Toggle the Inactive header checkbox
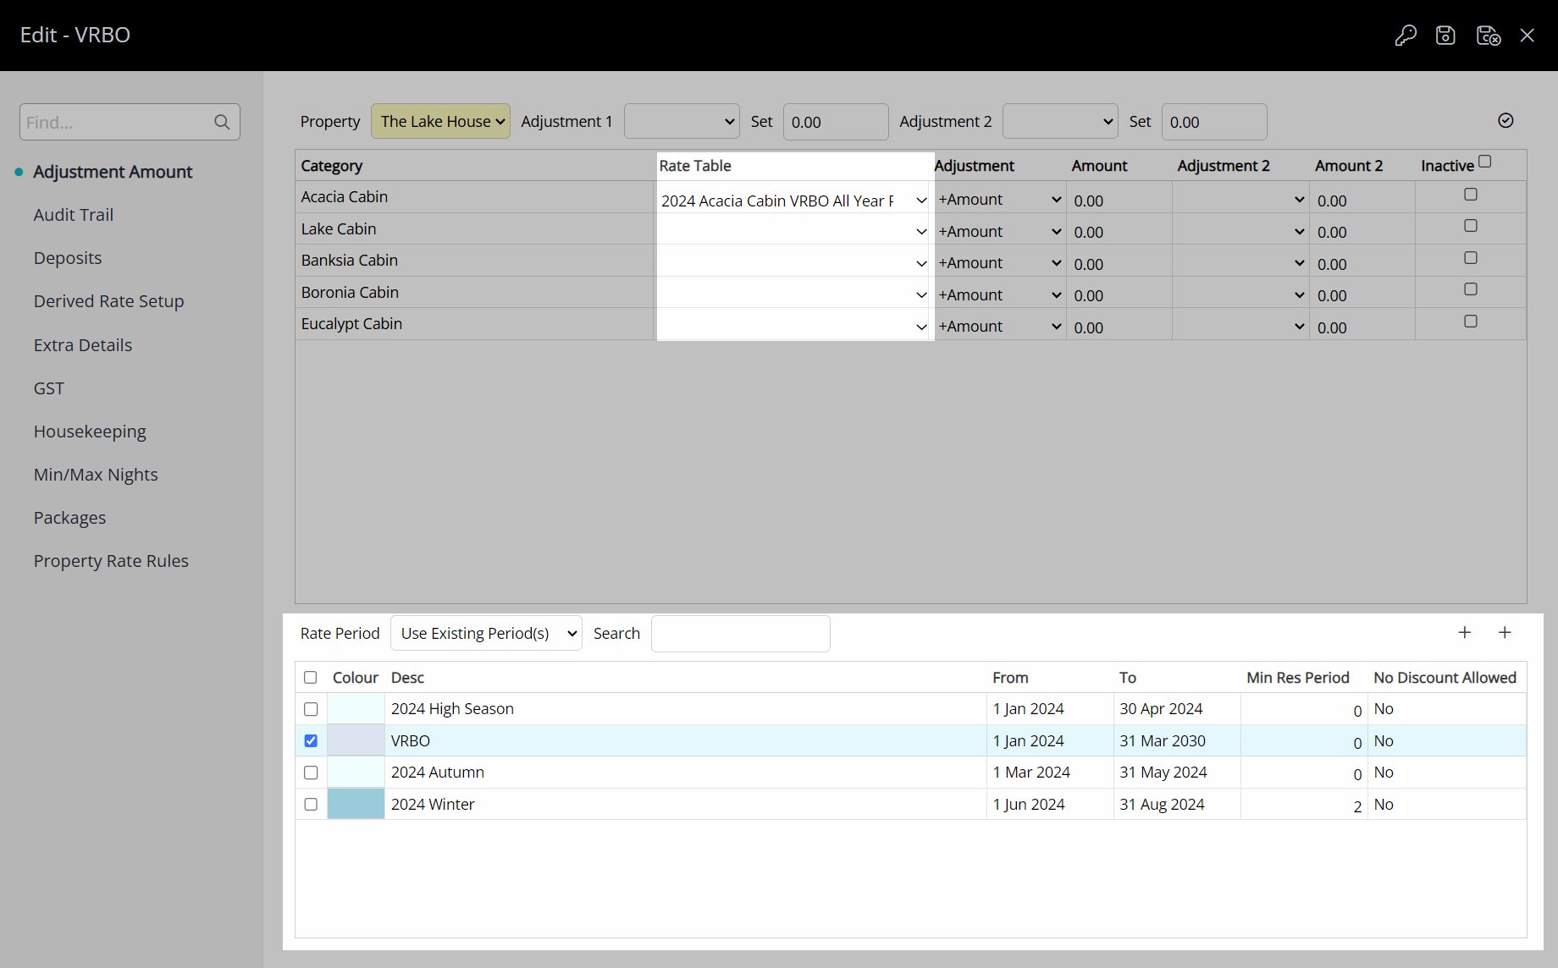Screen dimensions: 1558x968 pyautogui.click(x=1485, y=162)
